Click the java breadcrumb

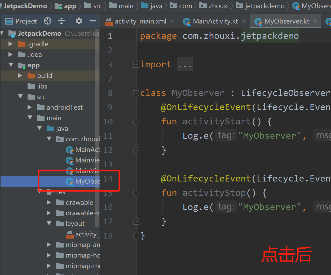pyautogui.click(x=152, y=6)
